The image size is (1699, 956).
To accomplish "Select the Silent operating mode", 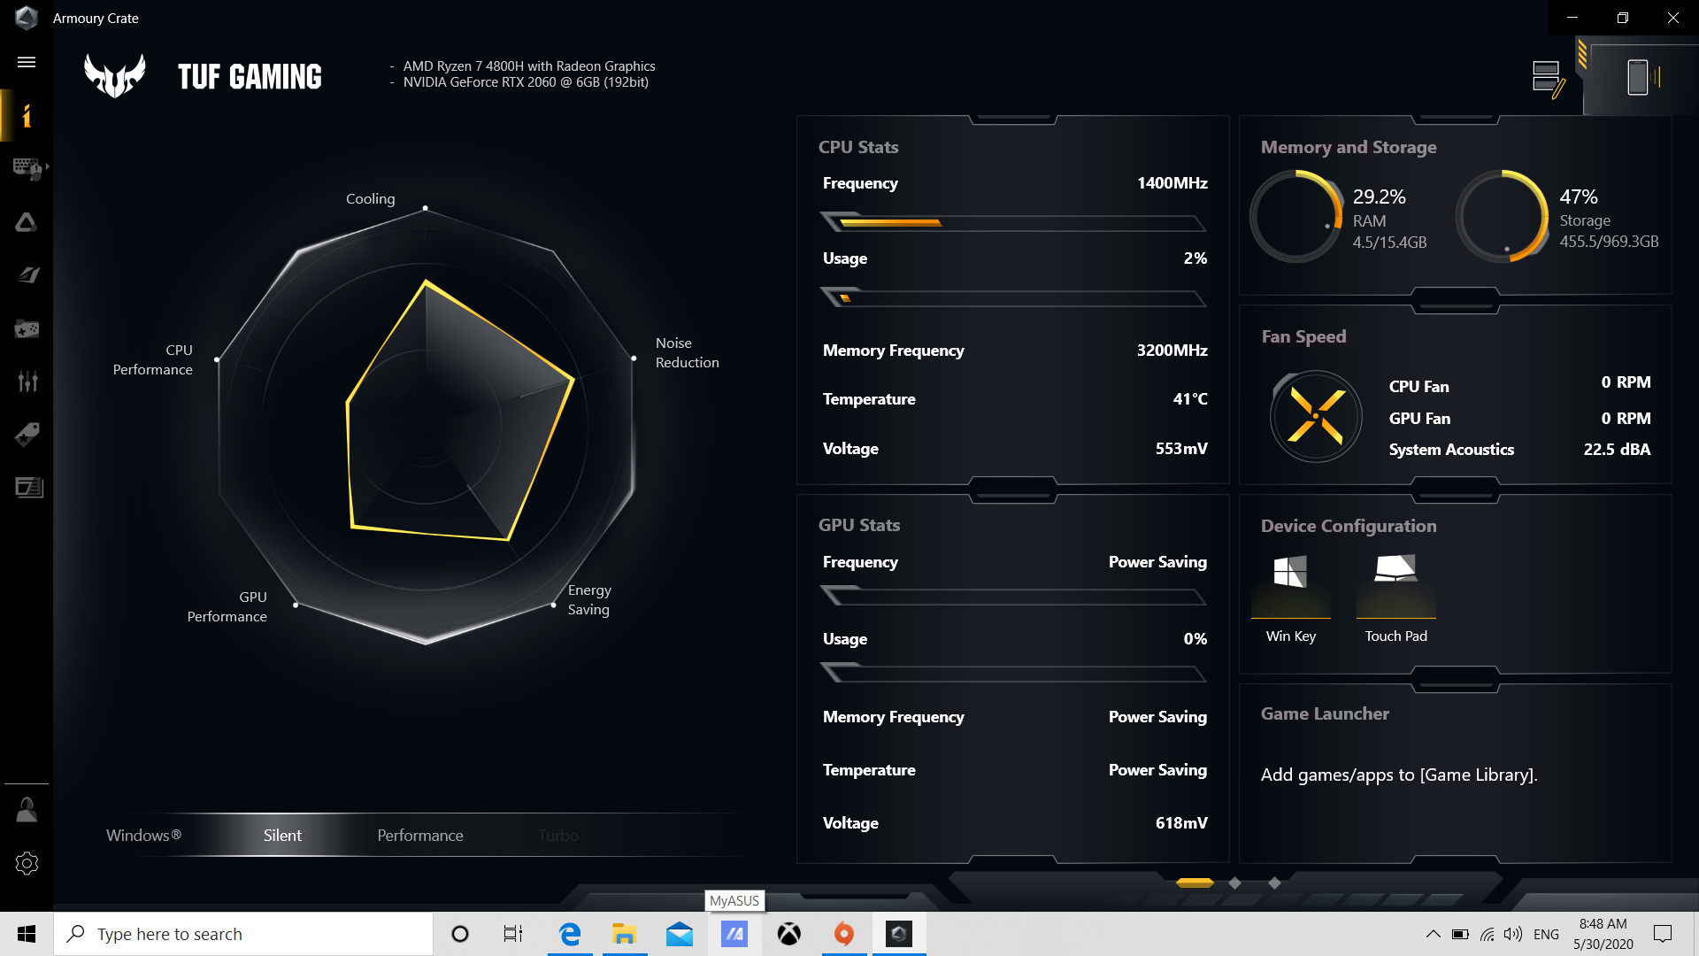I will pyautogui.click(x=282, y=836).
